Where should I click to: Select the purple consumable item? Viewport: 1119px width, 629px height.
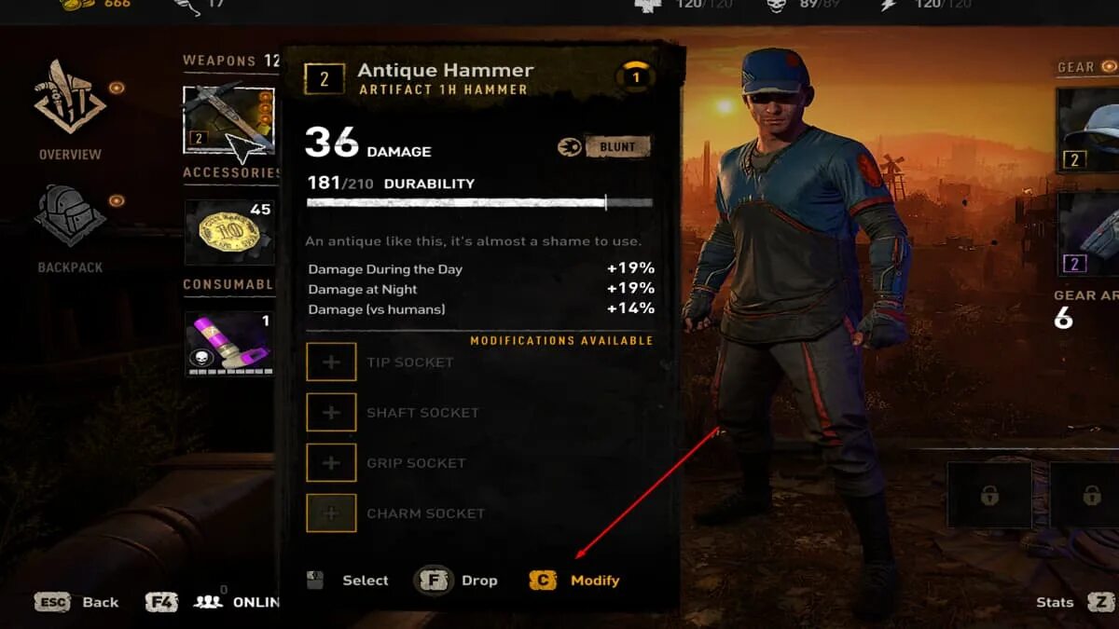point(229,344)
